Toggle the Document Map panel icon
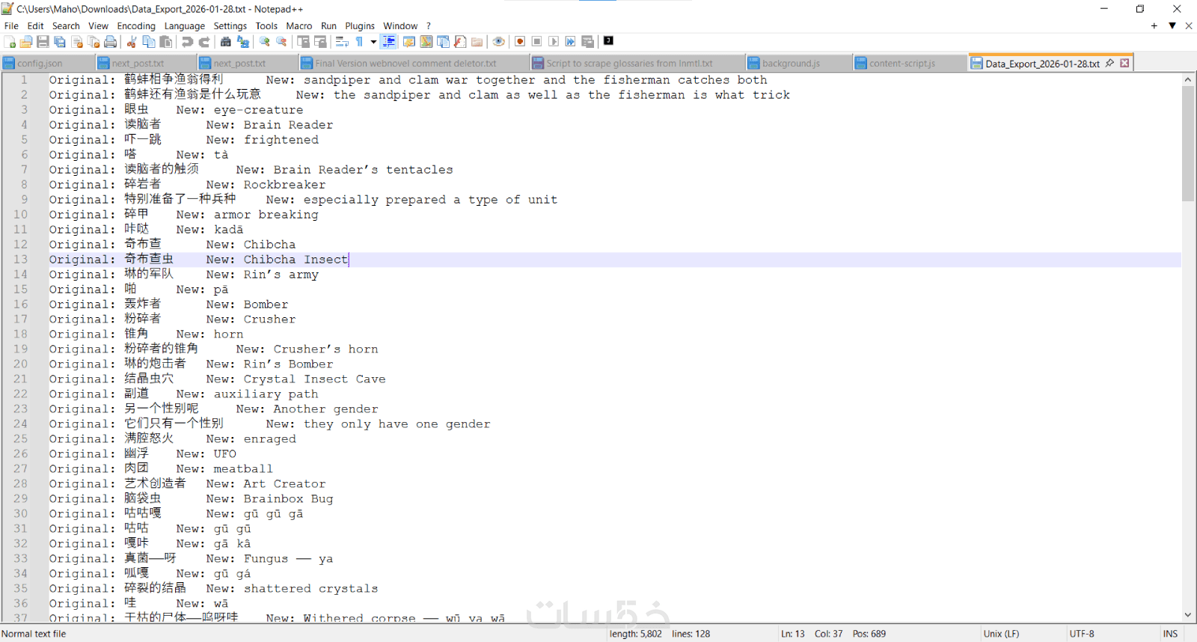Image resolution: width=1197 pixels, height=642 pixels. (426, 42)
